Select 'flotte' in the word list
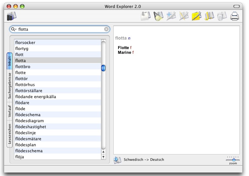The width and height of the screenshot is (249, 176). [57, 72]
